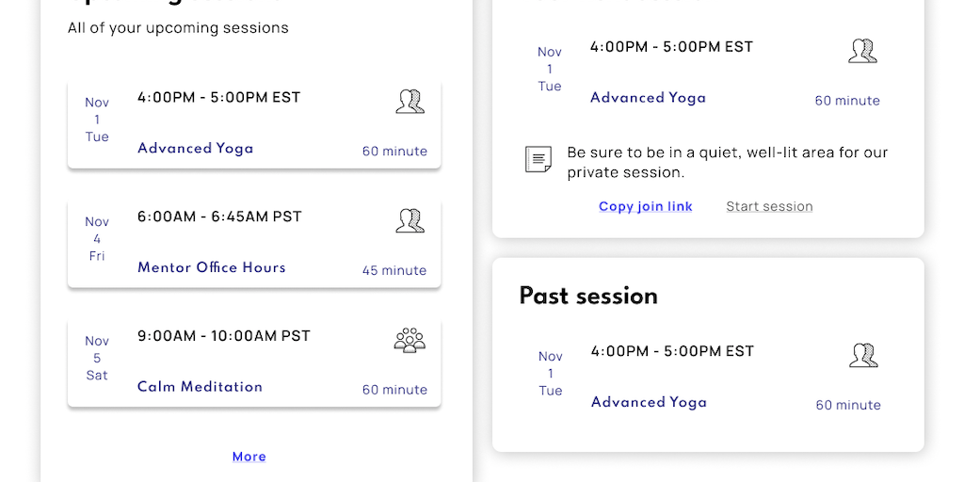The image size is (964, 482).
Task: Click Advanced Yoga title in Past session
Action: click(649, 402)
